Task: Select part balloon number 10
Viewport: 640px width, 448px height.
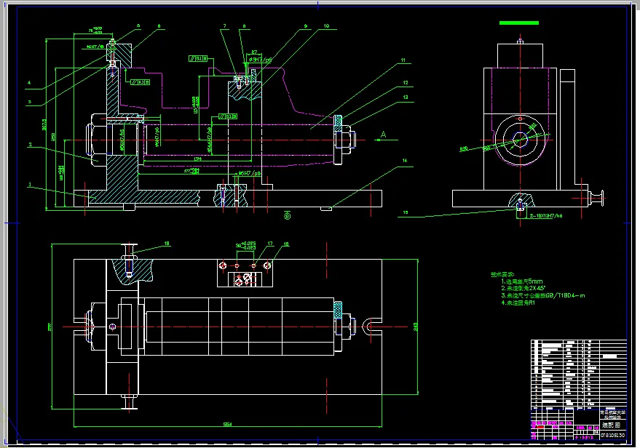Action: click(x=326, y=25)
